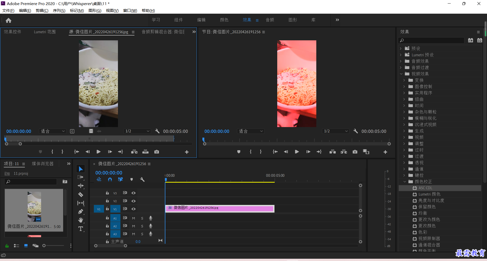This screenshot has width=487, height=261.
Task: Expand the 扭曲 effects folder
Action: click(404, 99)
